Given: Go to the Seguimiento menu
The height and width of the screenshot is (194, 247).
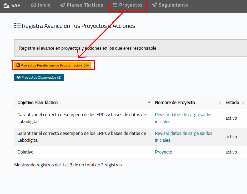Looking at the screenshot, I should [170, 5].
